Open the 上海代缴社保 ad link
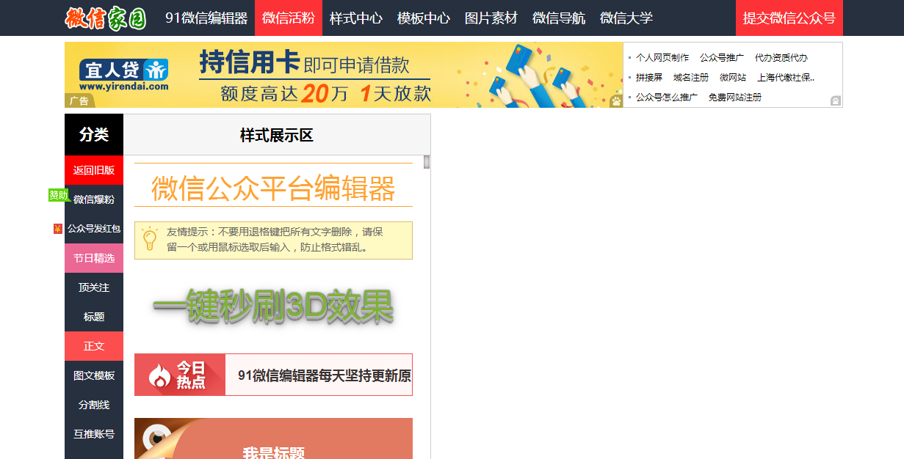The image size is (904, 459). coord(786,77)
